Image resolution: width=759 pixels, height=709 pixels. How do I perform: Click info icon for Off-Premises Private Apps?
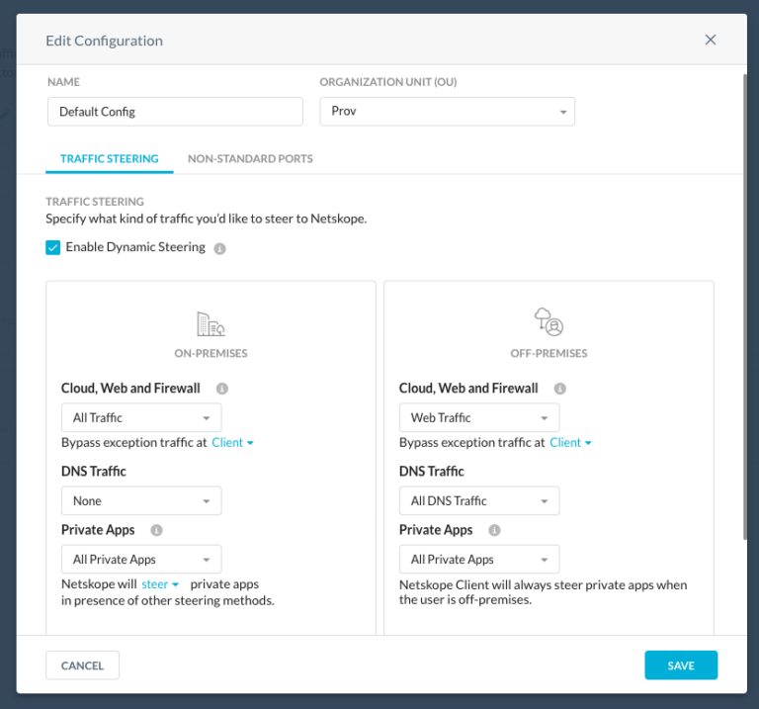tap(494, 530)
